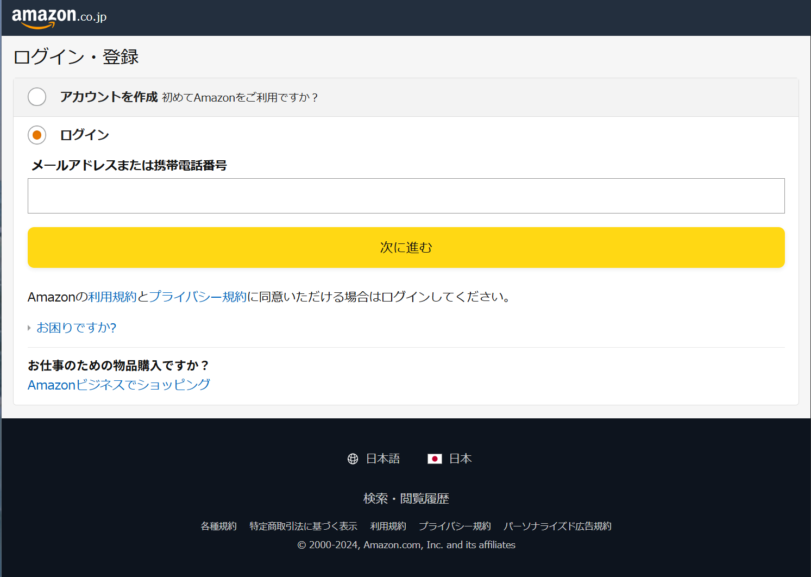Image resolution: width=811 pixels, height=577 pixels.
Task: Click the Amazon.co.jp logo
Action: tap(59, 17)
